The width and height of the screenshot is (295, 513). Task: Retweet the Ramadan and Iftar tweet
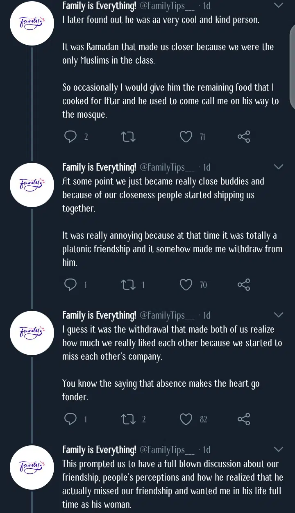pyautogui.click(x=129, y=137)
